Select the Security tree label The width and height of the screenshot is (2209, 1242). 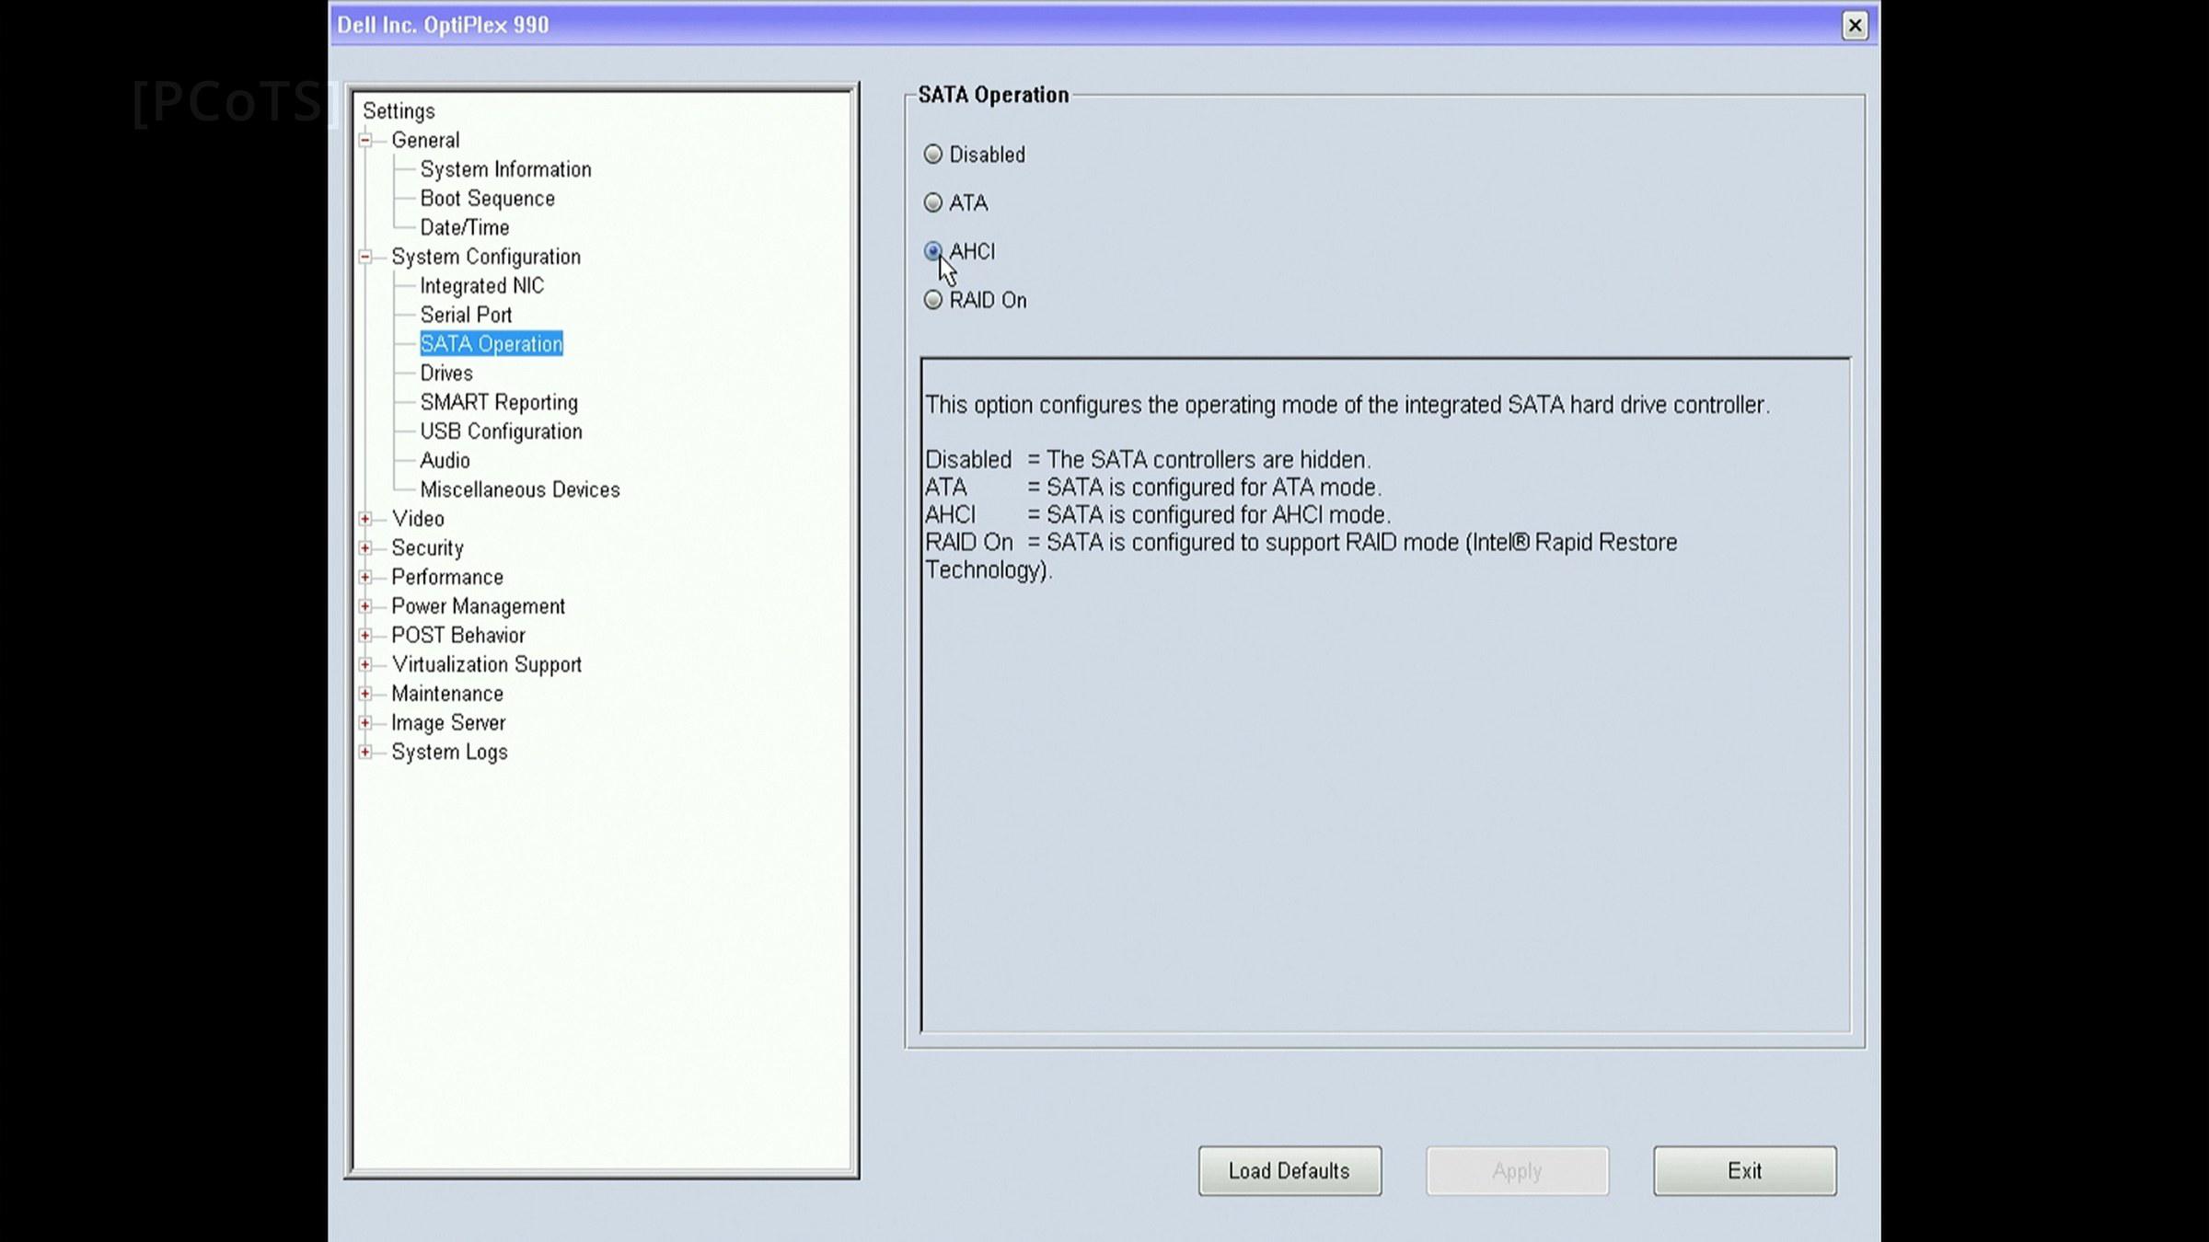[427, 548]
